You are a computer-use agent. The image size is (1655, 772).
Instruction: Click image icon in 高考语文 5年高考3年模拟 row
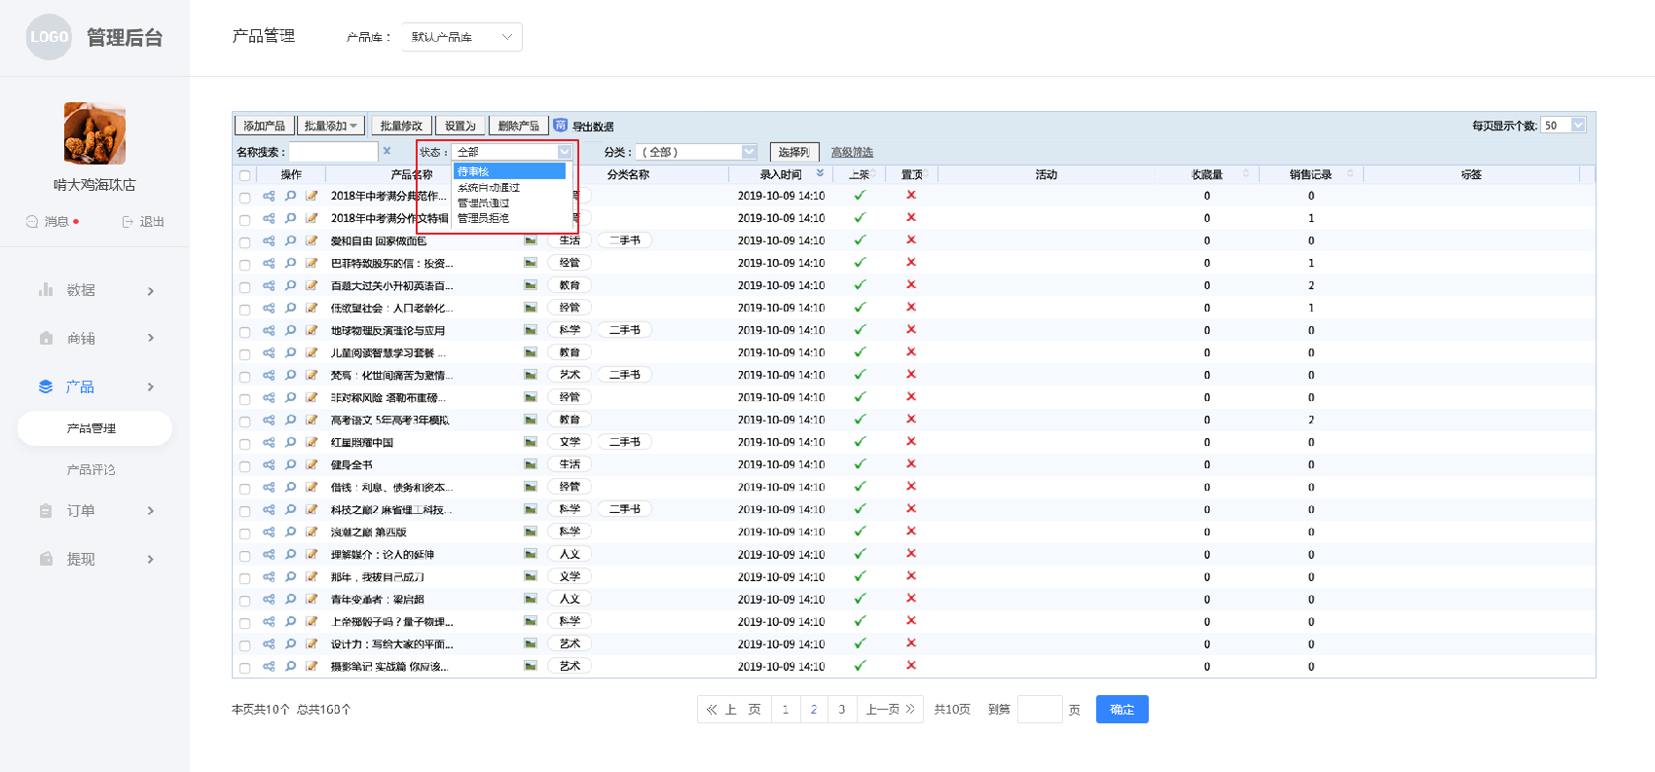pyautogui.click(x=531, y=420)
